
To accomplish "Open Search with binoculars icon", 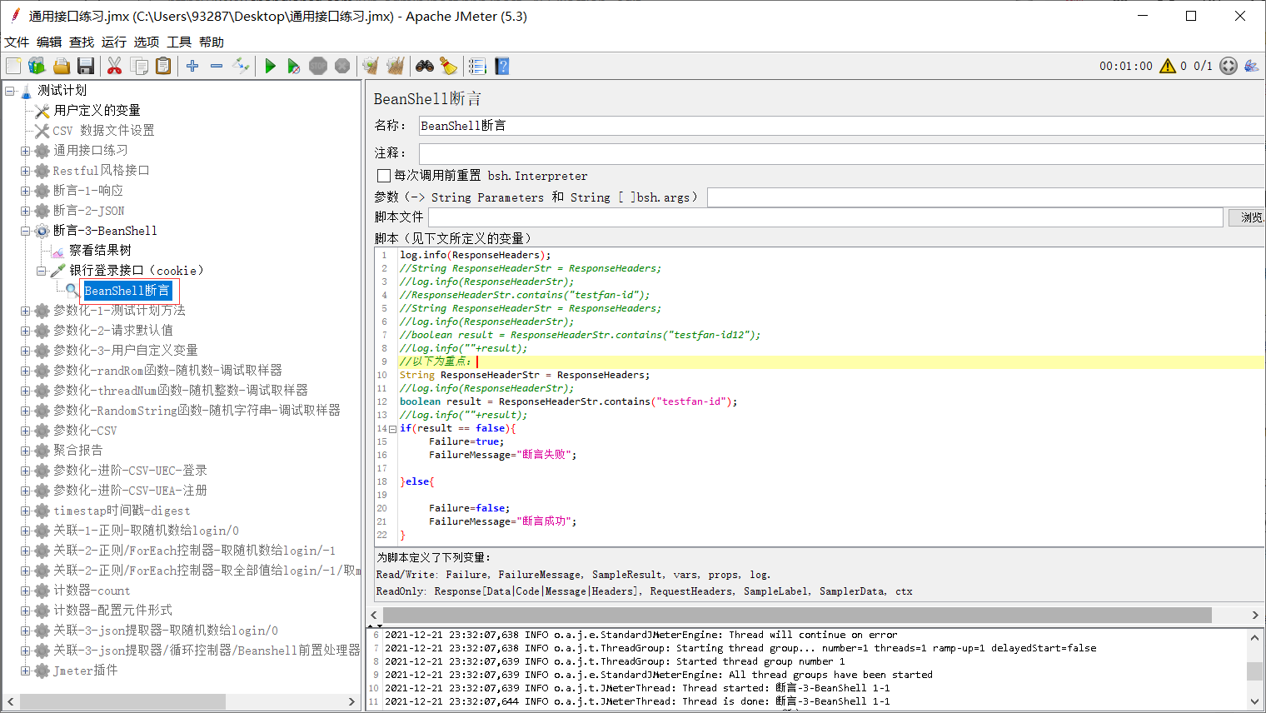I will [425, 66].
